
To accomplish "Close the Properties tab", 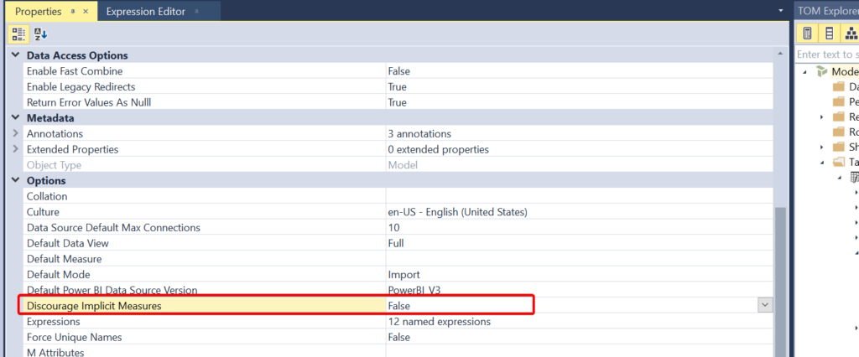I will (x=86, y=12).
